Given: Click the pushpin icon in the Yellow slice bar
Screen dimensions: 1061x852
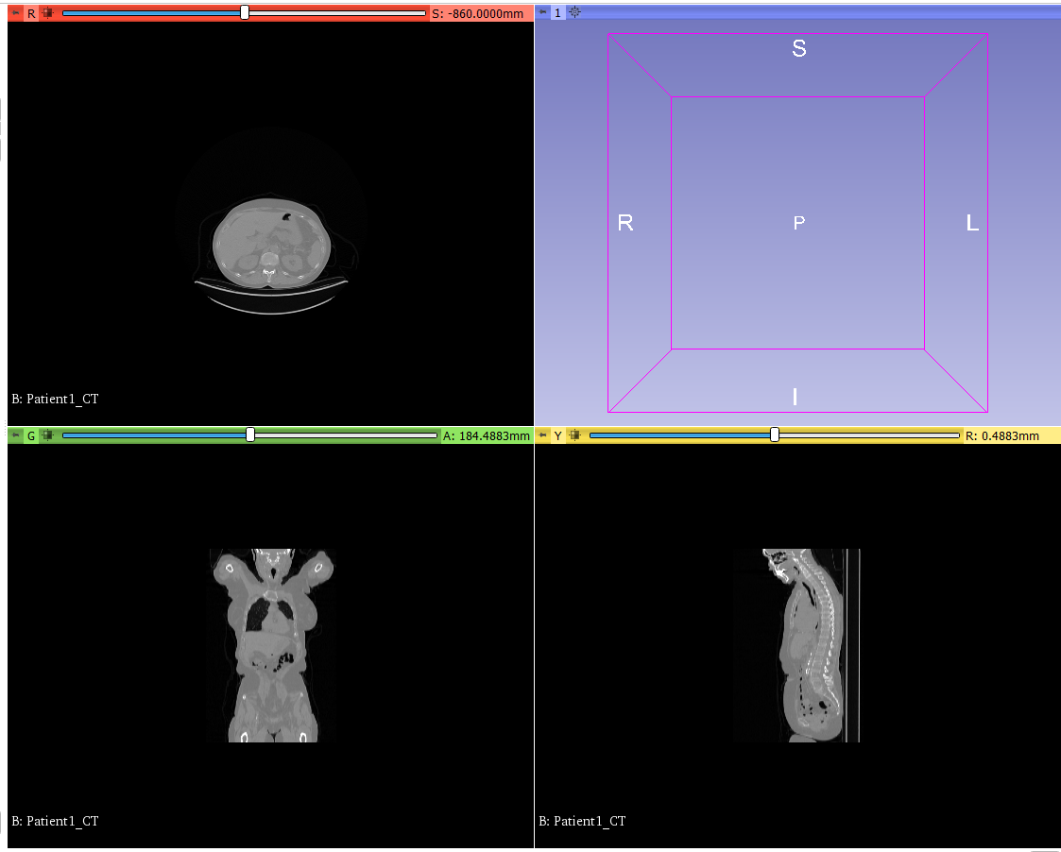Looking at the screenshot, I should point(542,435).
